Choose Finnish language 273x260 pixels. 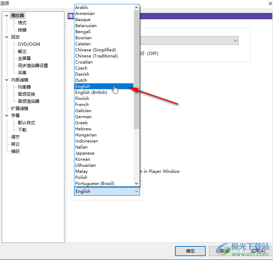point(104,99)
